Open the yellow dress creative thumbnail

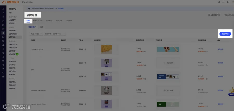pos(106,49)
